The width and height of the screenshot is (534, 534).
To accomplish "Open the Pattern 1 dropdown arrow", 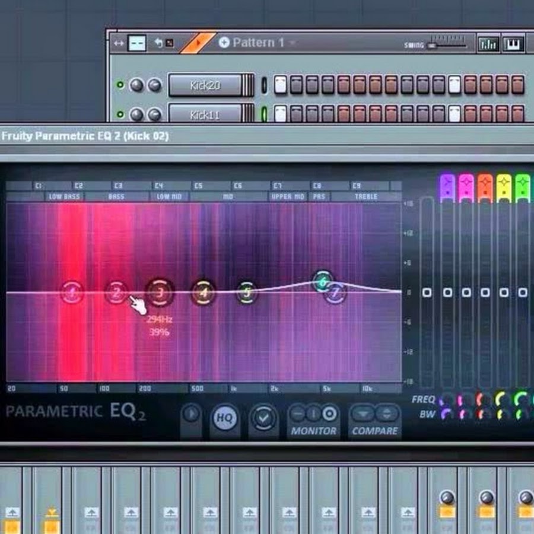I will (293, 43).
